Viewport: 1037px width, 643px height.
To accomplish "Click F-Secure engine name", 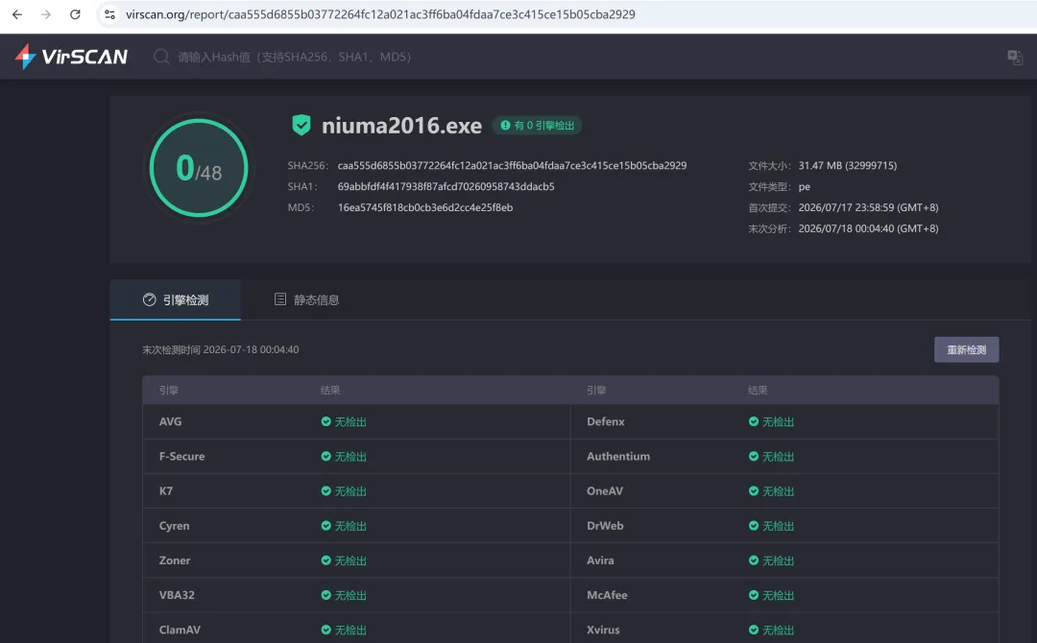I will click(x=181, y=457).
